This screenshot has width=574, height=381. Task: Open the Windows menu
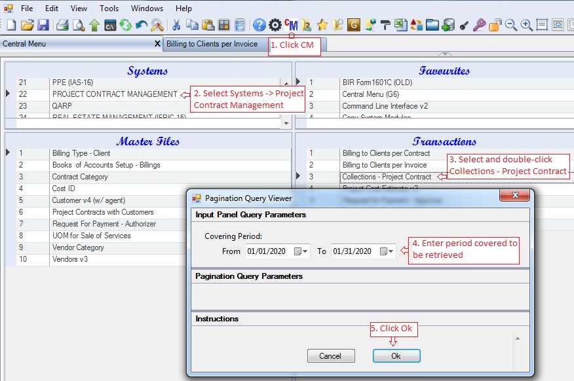147,9
